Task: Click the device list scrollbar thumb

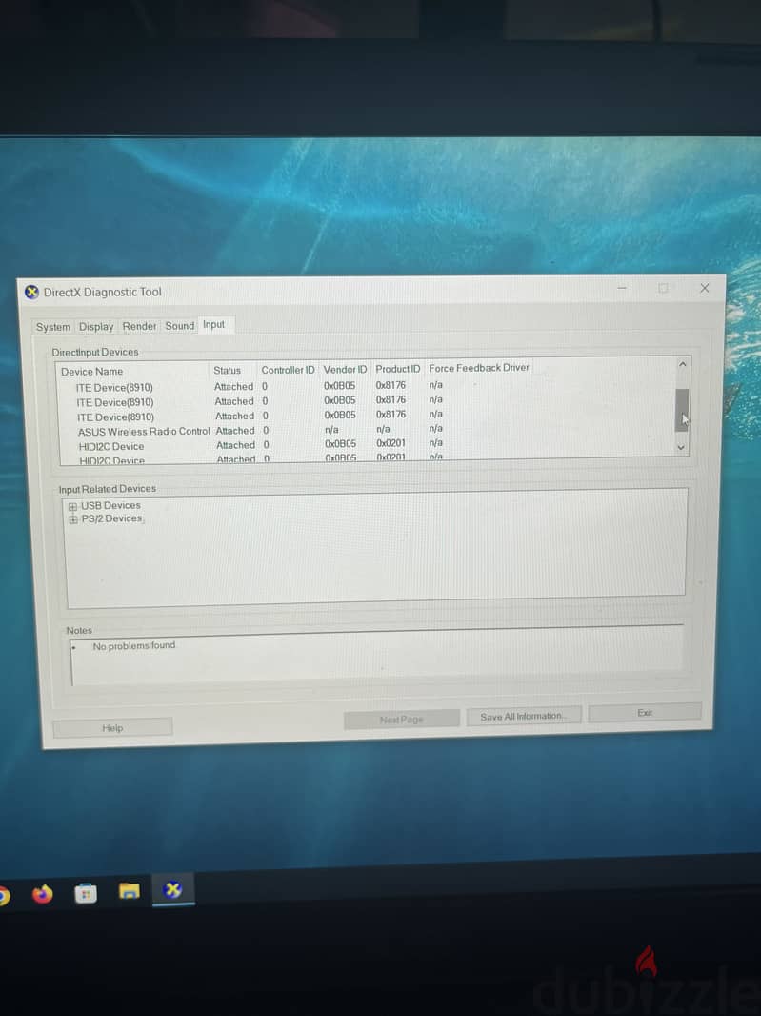Action: (x=681, y=410)
